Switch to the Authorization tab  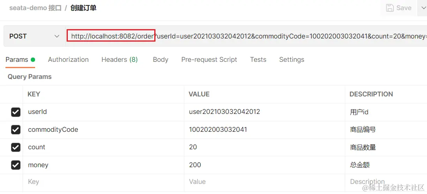[x=68, y=59]
